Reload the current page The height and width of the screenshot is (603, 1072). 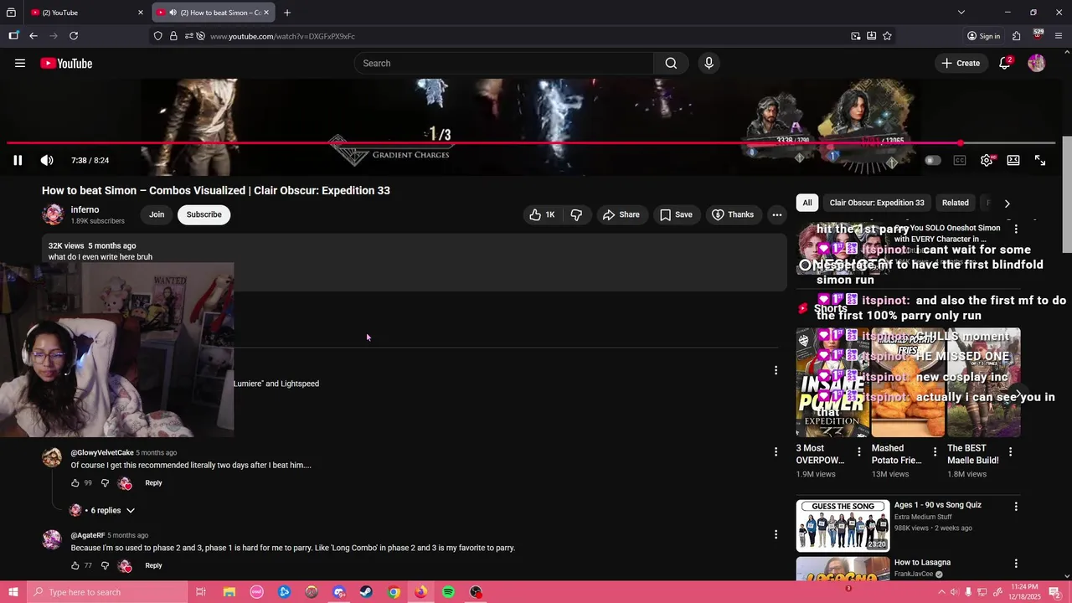74,36
